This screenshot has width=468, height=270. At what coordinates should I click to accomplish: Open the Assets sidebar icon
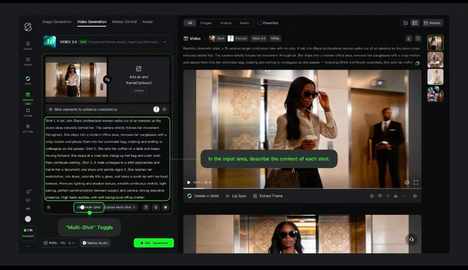[28, 61]
